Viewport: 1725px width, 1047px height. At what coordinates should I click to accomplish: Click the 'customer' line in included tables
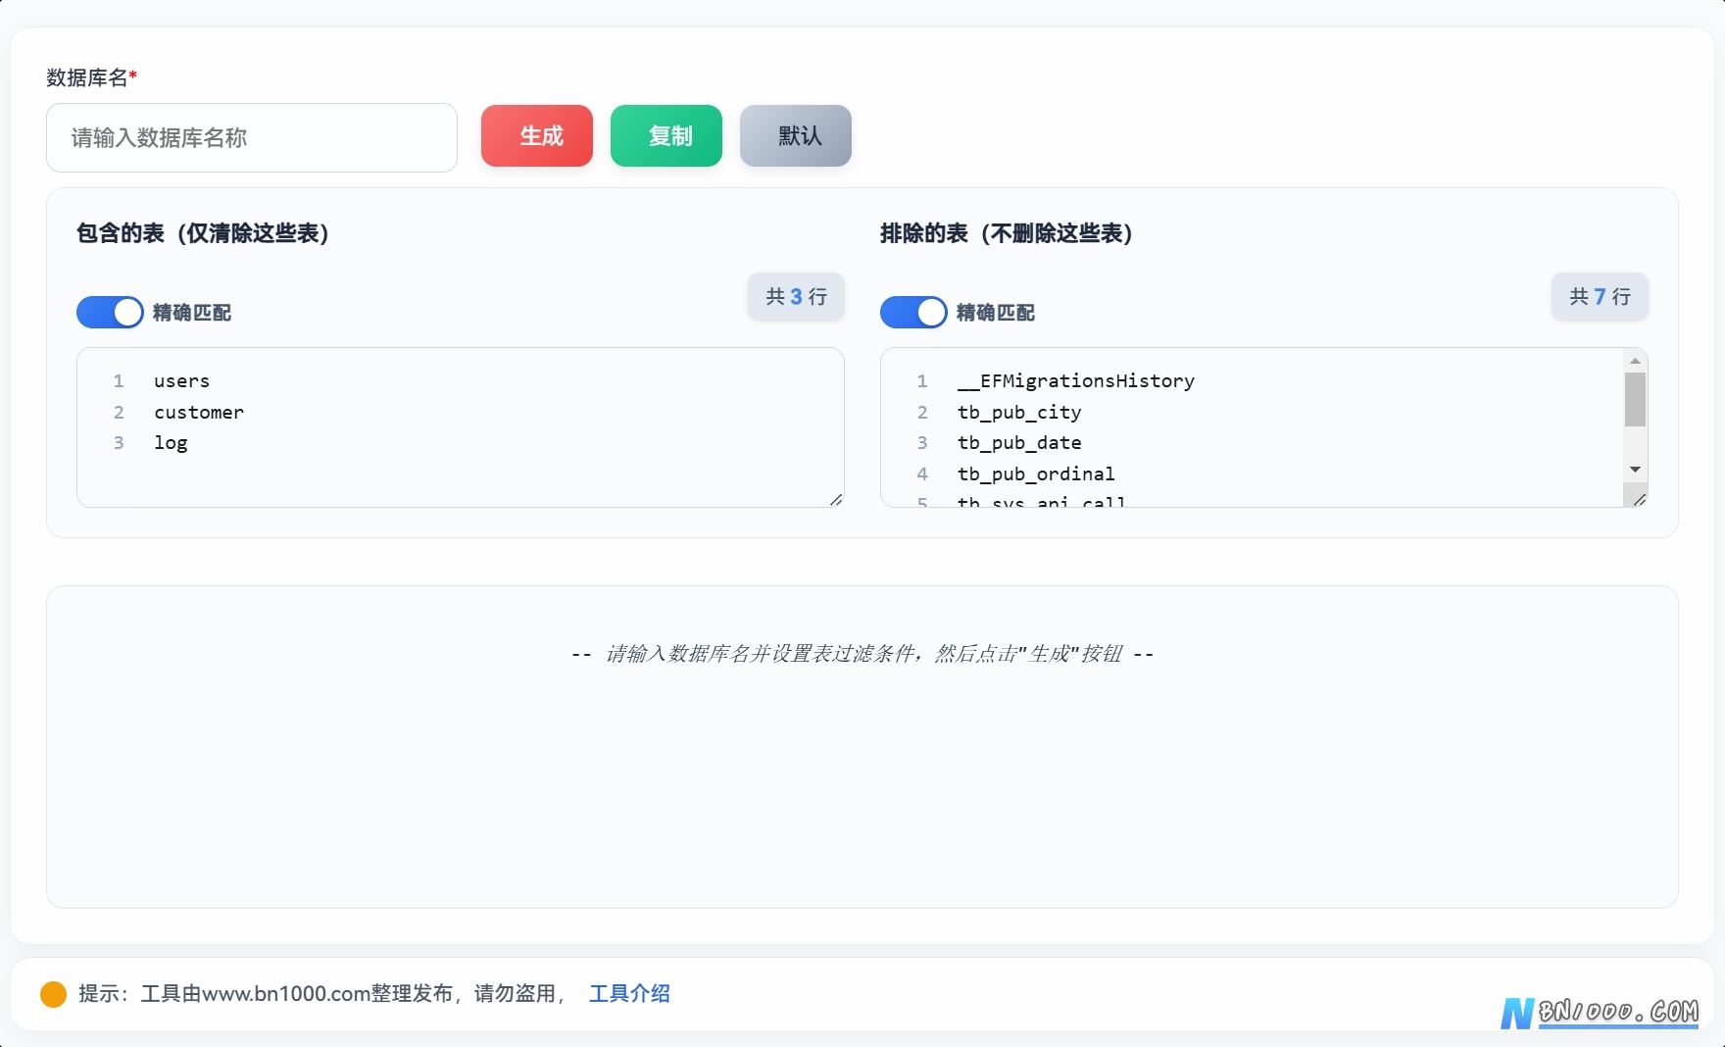point(199,412)
